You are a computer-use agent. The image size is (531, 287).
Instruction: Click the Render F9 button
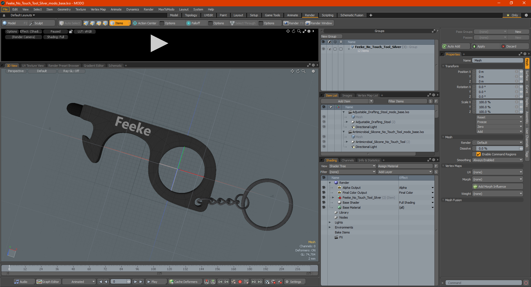pos(293,23)
